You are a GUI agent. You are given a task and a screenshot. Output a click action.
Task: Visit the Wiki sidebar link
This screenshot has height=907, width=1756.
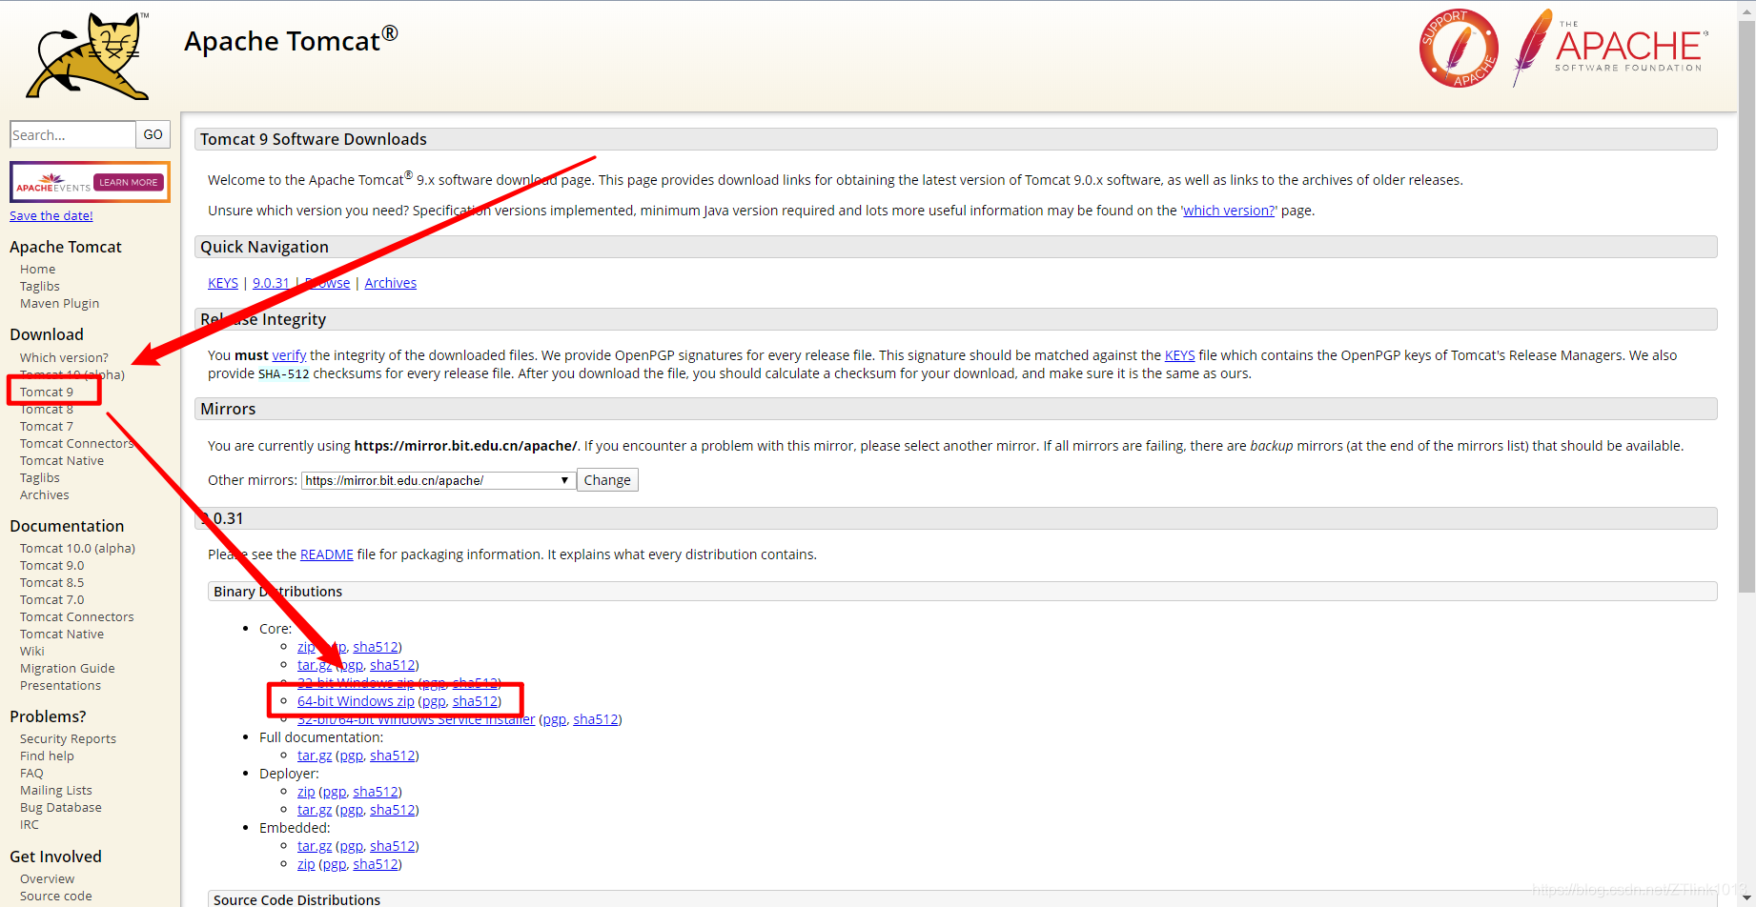coord(32,652)
